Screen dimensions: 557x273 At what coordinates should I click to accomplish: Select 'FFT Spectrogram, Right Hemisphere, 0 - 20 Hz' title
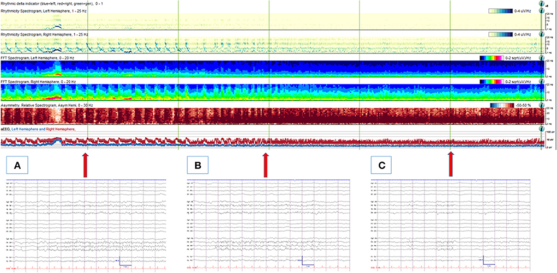pyautogui.click(x=38, y=82)
